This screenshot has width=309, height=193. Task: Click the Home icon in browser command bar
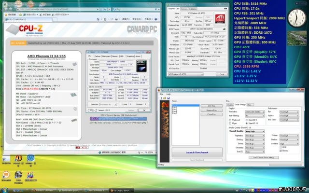pyautogui.click(x=98, y=19)
